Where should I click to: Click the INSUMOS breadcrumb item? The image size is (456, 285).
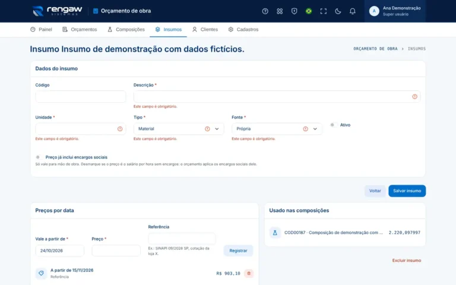[x=416, y=49]
